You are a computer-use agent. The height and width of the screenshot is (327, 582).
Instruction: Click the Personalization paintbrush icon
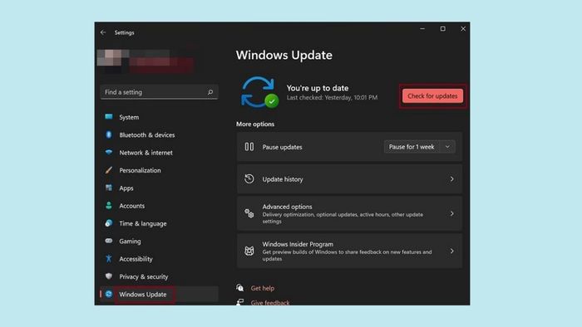tap(109, 170)
